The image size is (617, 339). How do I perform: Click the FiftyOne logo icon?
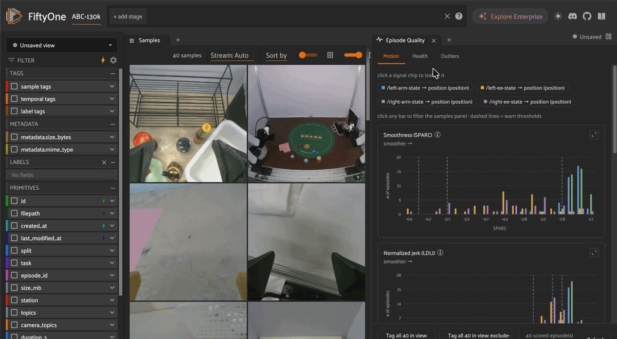tap(14, 16)
